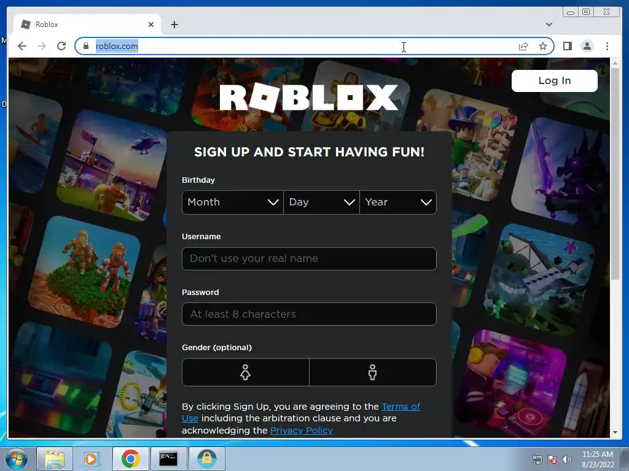Viewport: 629px width, 471px height.
Task: Open the Day dropdown
Action: point(321,202)
